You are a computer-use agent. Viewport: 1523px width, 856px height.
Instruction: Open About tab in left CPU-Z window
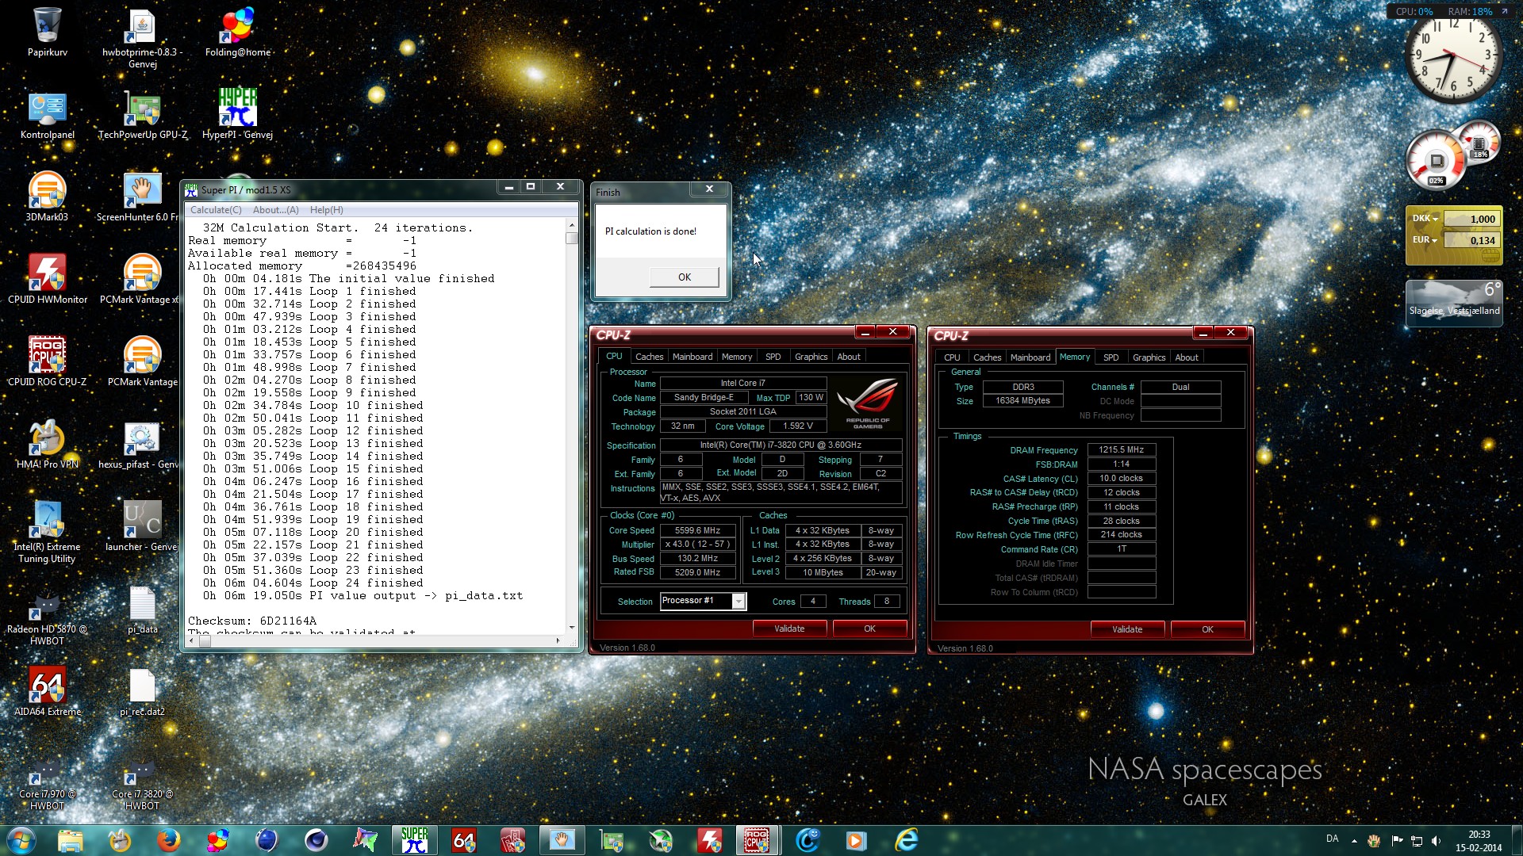coord(849,357)
